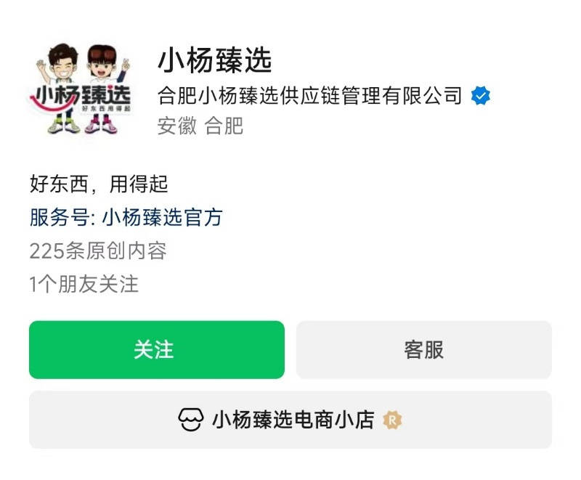
Task: Select company name 合肥小杨臻选供应链管理有限公司
Action: click(x=310, y=96)
